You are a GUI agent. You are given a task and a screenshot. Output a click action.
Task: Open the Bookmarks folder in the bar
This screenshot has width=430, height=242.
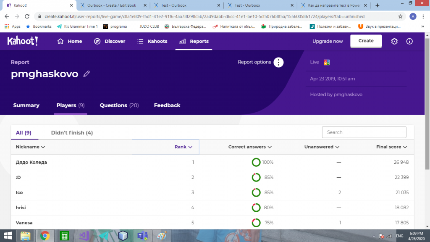[39, 26]
